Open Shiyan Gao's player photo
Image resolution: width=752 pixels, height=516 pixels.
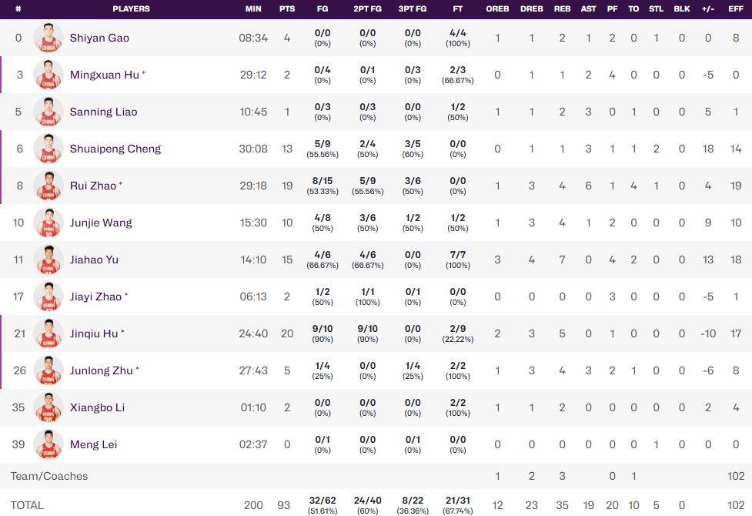(x=48, y=38)
